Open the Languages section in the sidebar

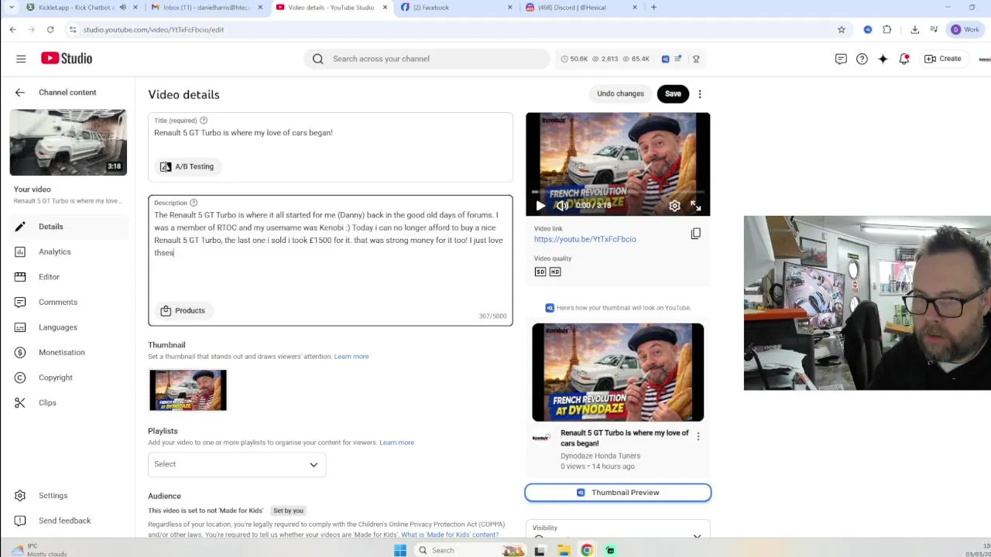click(x=67, y=327)
